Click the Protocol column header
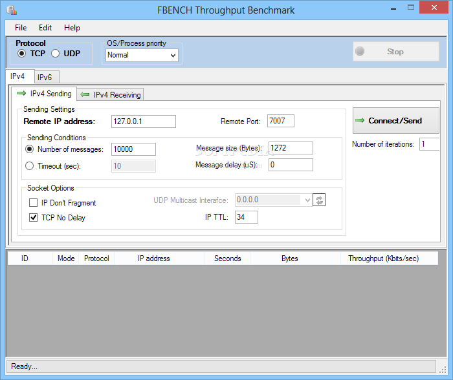This screenshot has width=453, height=380. click(96, 259)
